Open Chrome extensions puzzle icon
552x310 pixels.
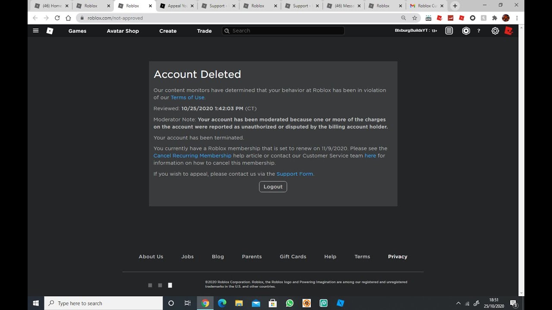[x=495, y=18]
